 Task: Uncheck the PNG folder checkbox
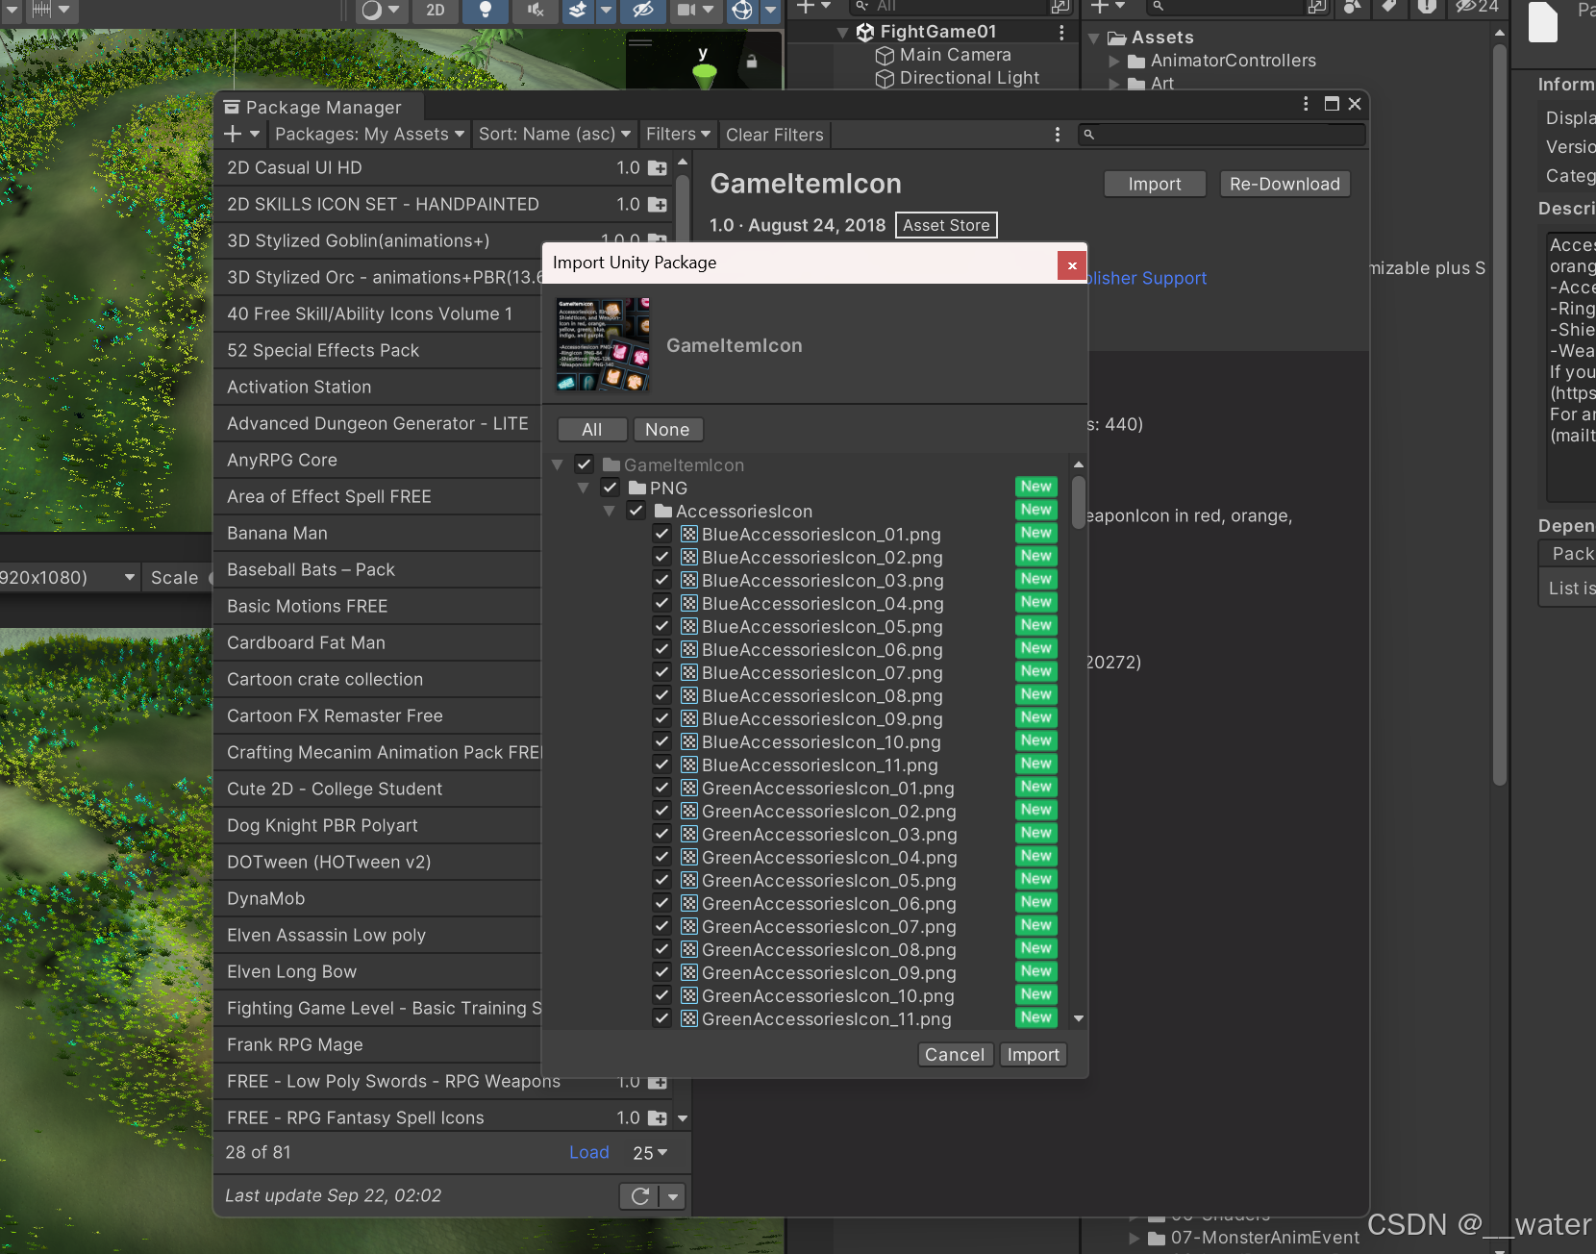pyautogui.click(x=610, y=488)
